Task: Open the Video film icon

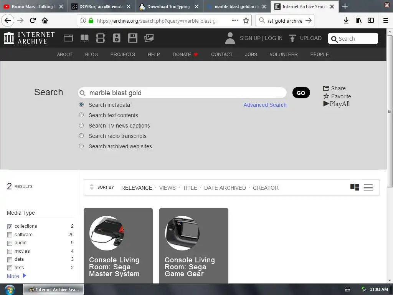Action: tap(101, 38)
